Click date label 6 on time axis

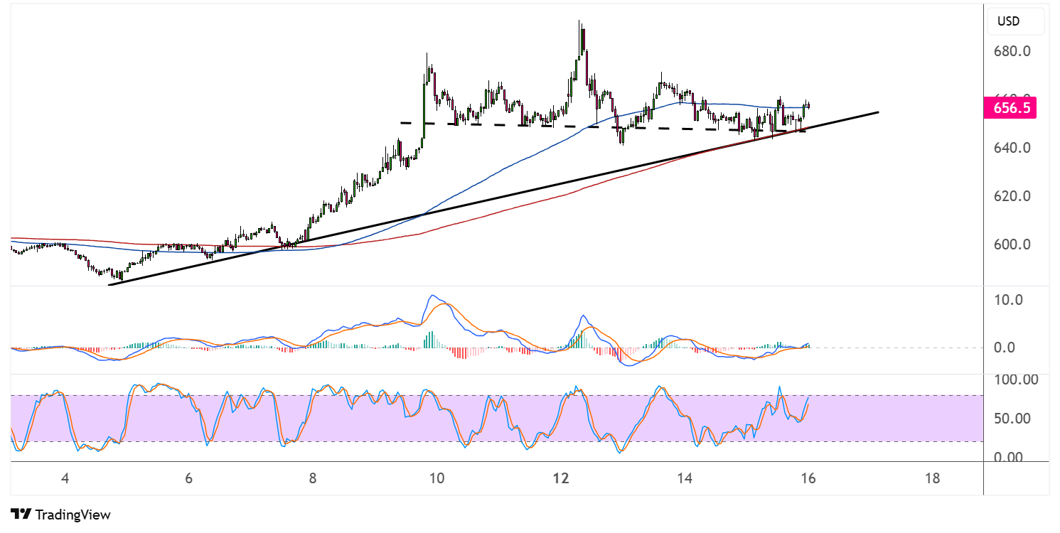pyautogui.click(x=188, y=478)
